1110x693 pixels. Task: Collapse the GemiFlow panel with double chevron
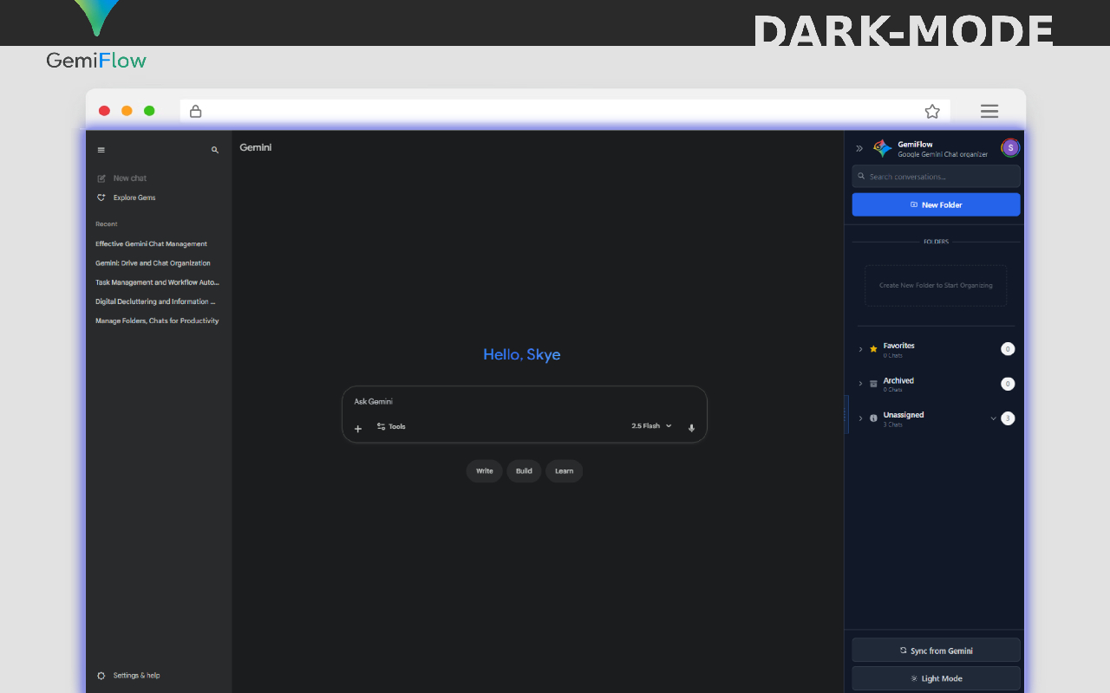tap(859, 148)
